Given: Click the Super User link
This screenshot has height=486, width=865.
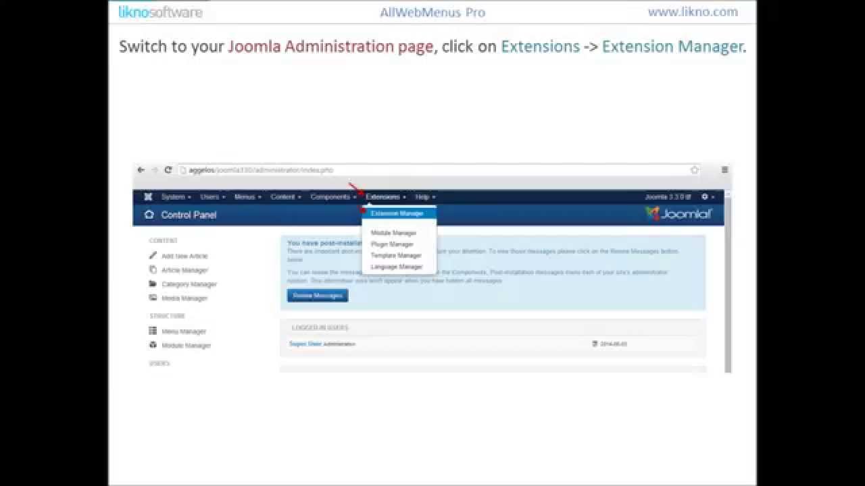Looking at the screenshot, I should [x=305, y=344].
